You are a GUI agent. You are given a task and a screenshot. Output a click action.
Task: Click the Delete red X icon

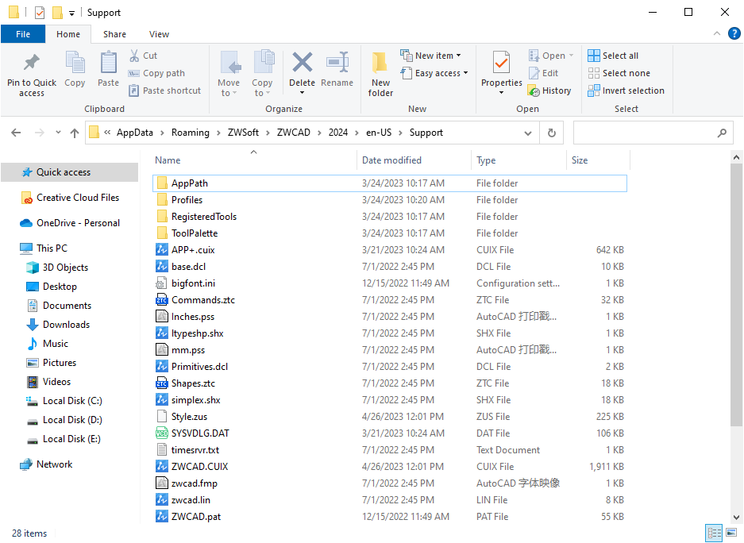[303, 63]
